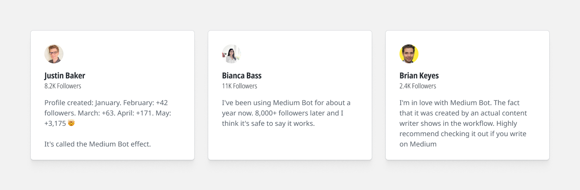Click the 'I'm in love with Medium Bot' line
Screen dimensions: 580x190
[459, 103]
